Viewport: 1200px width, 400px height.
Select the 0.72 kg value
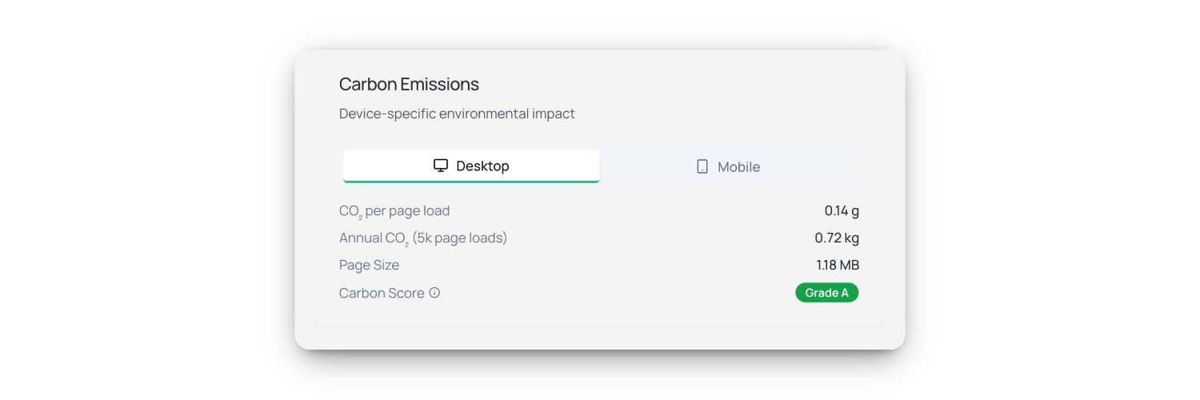click(837, 238)
